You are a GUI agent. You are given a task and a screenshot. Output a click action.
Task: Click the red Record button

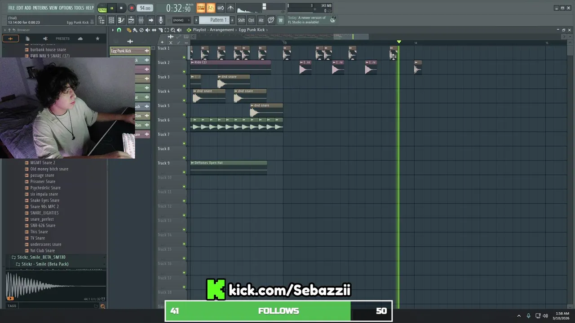(x=132, y=8)
